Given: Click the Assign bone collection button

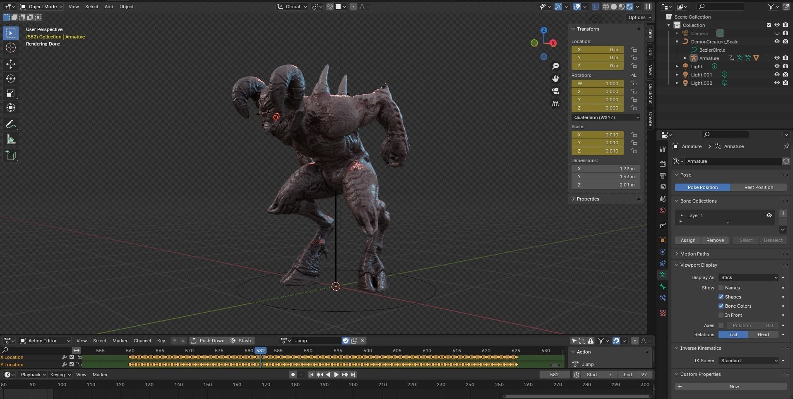Looking at the screenshot, I should click(x=688, y=240).
